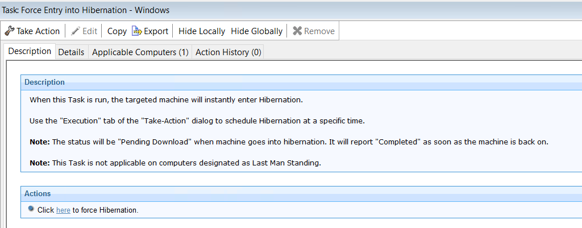The height and width of the screenshot is (228, 582).
Task: Choose Hide Locally in the toolbar
Action: pos(202,31)
